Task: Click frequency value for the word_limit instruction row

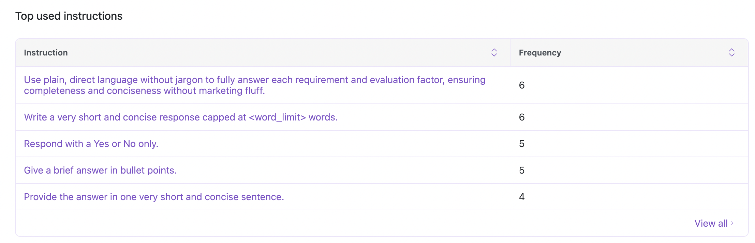Action: (x=521, y=117)
